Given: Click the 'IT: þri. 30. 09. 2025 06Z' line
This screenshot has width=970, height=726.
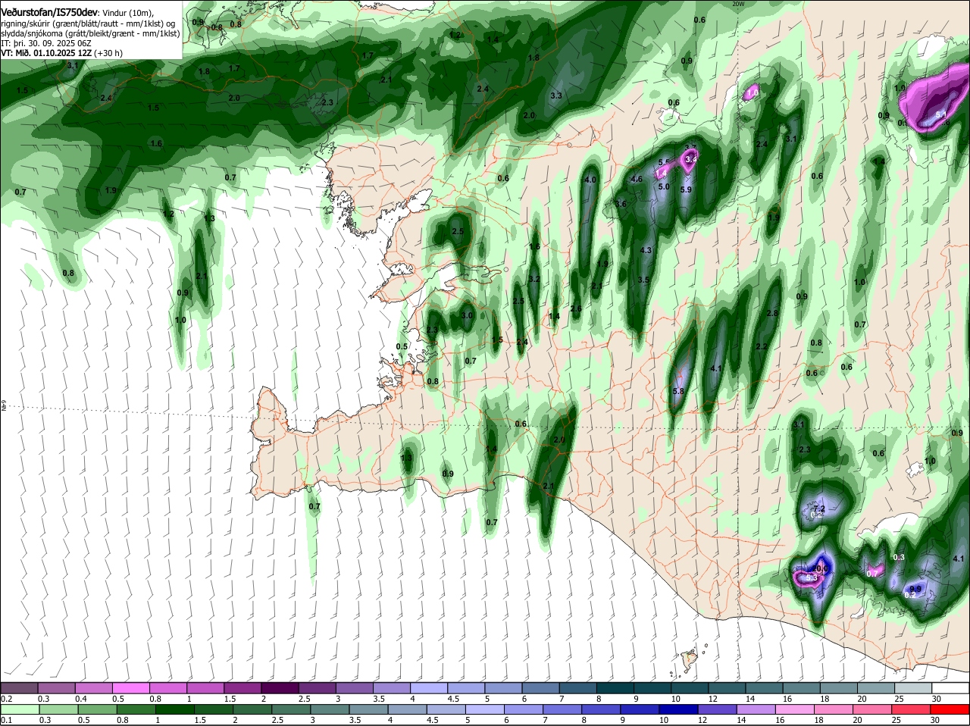Looking at the screenshot, I should pyautogui.click(x=46, y=43).
